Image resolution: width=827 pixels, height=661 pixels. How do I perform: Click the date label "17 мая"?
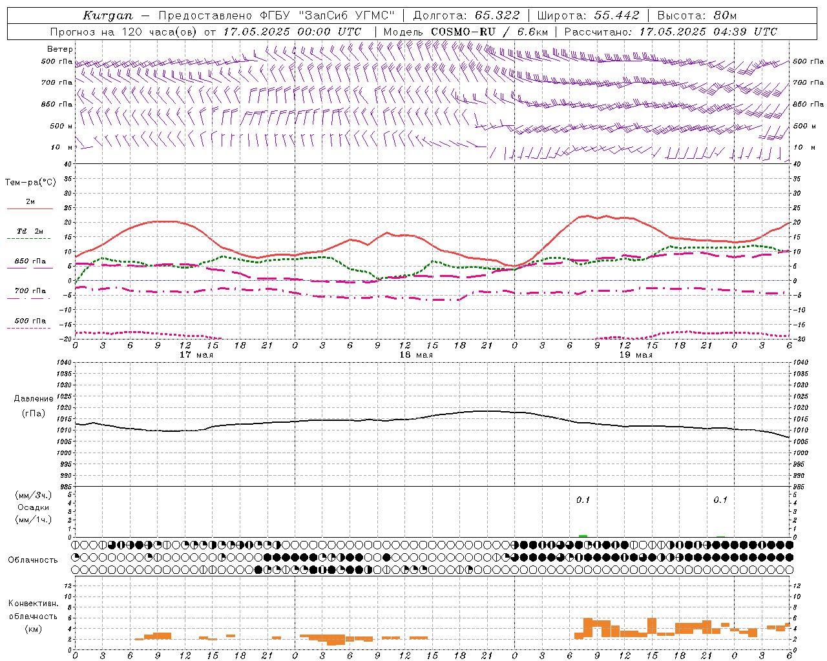[x=196, y=355]
